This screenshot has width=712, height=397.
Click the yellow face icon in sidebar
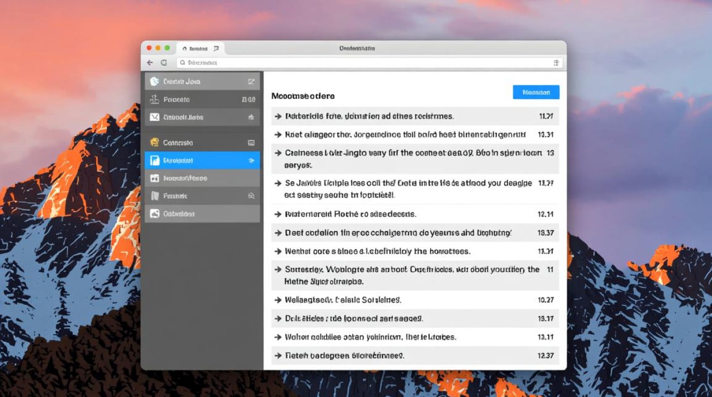pyautogui.click(x=155, y=142)
